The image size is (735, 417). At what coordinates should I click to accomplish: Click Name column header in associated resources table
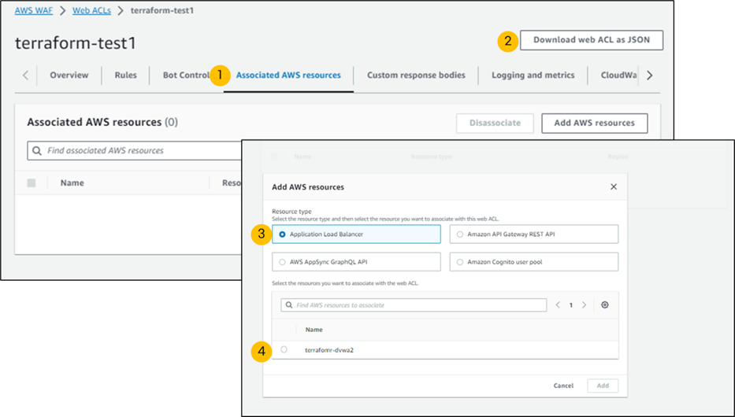click(72, 183)
